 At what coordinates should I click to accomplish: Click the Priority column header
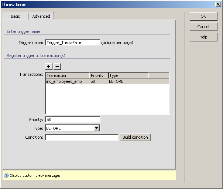pos(99,75)
